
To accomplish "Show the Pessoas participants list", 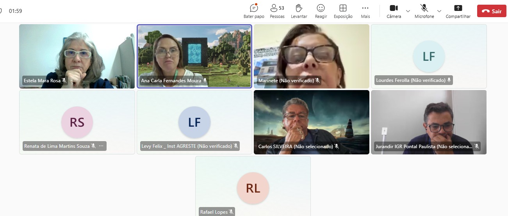I will [x=277, y=11].
